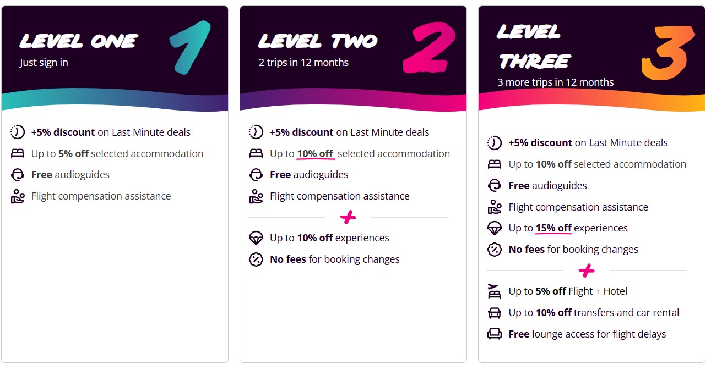The image size is (711, 370).
Task: Click the pink plus sign in Level Two
Action: click(348, 218)
